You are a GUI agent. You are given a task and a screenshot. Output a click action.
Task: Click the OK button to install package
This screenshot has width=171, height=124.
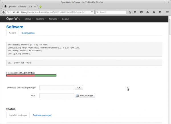79,88
